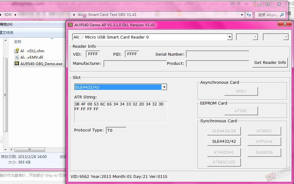Click the SLE6636 button

click(x=264, y=153)
